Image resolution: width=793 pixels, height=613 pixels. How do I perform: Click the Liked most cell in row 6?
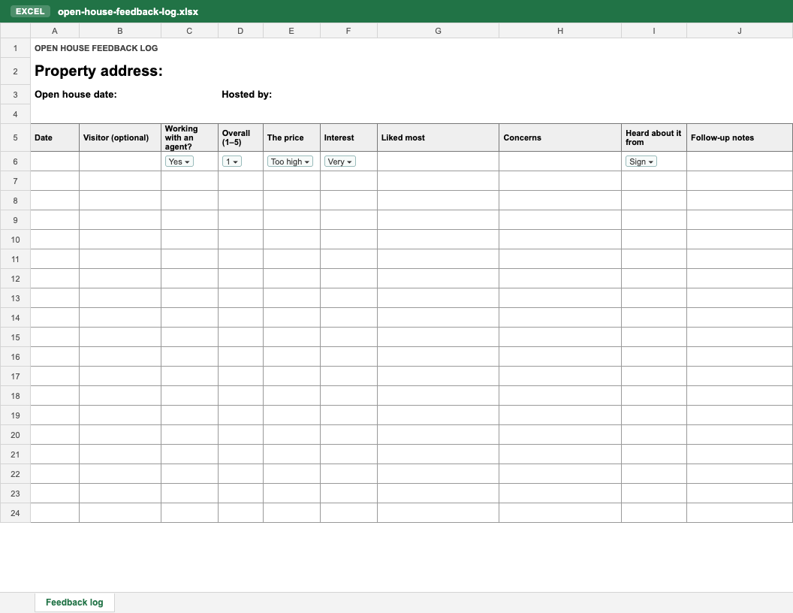pyautogui.click(x=438, y=162)
